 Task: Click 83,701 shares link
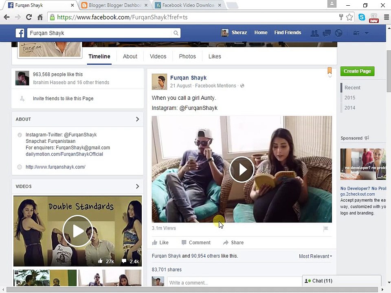(x=167, y=269)
